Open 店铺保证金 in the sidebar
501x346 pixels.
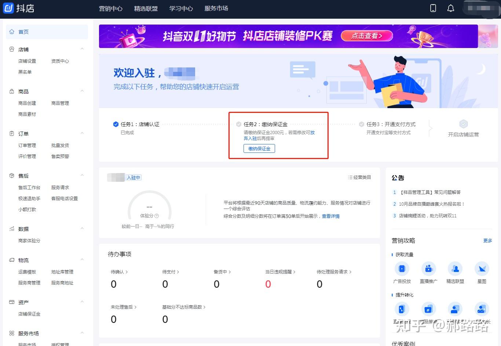[29, 314]
